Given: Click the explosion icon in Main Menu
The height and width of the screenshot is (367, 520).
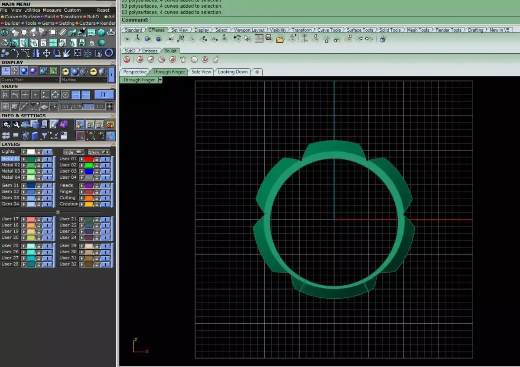Looking at the screenshot, I should (x=67, y=53).
